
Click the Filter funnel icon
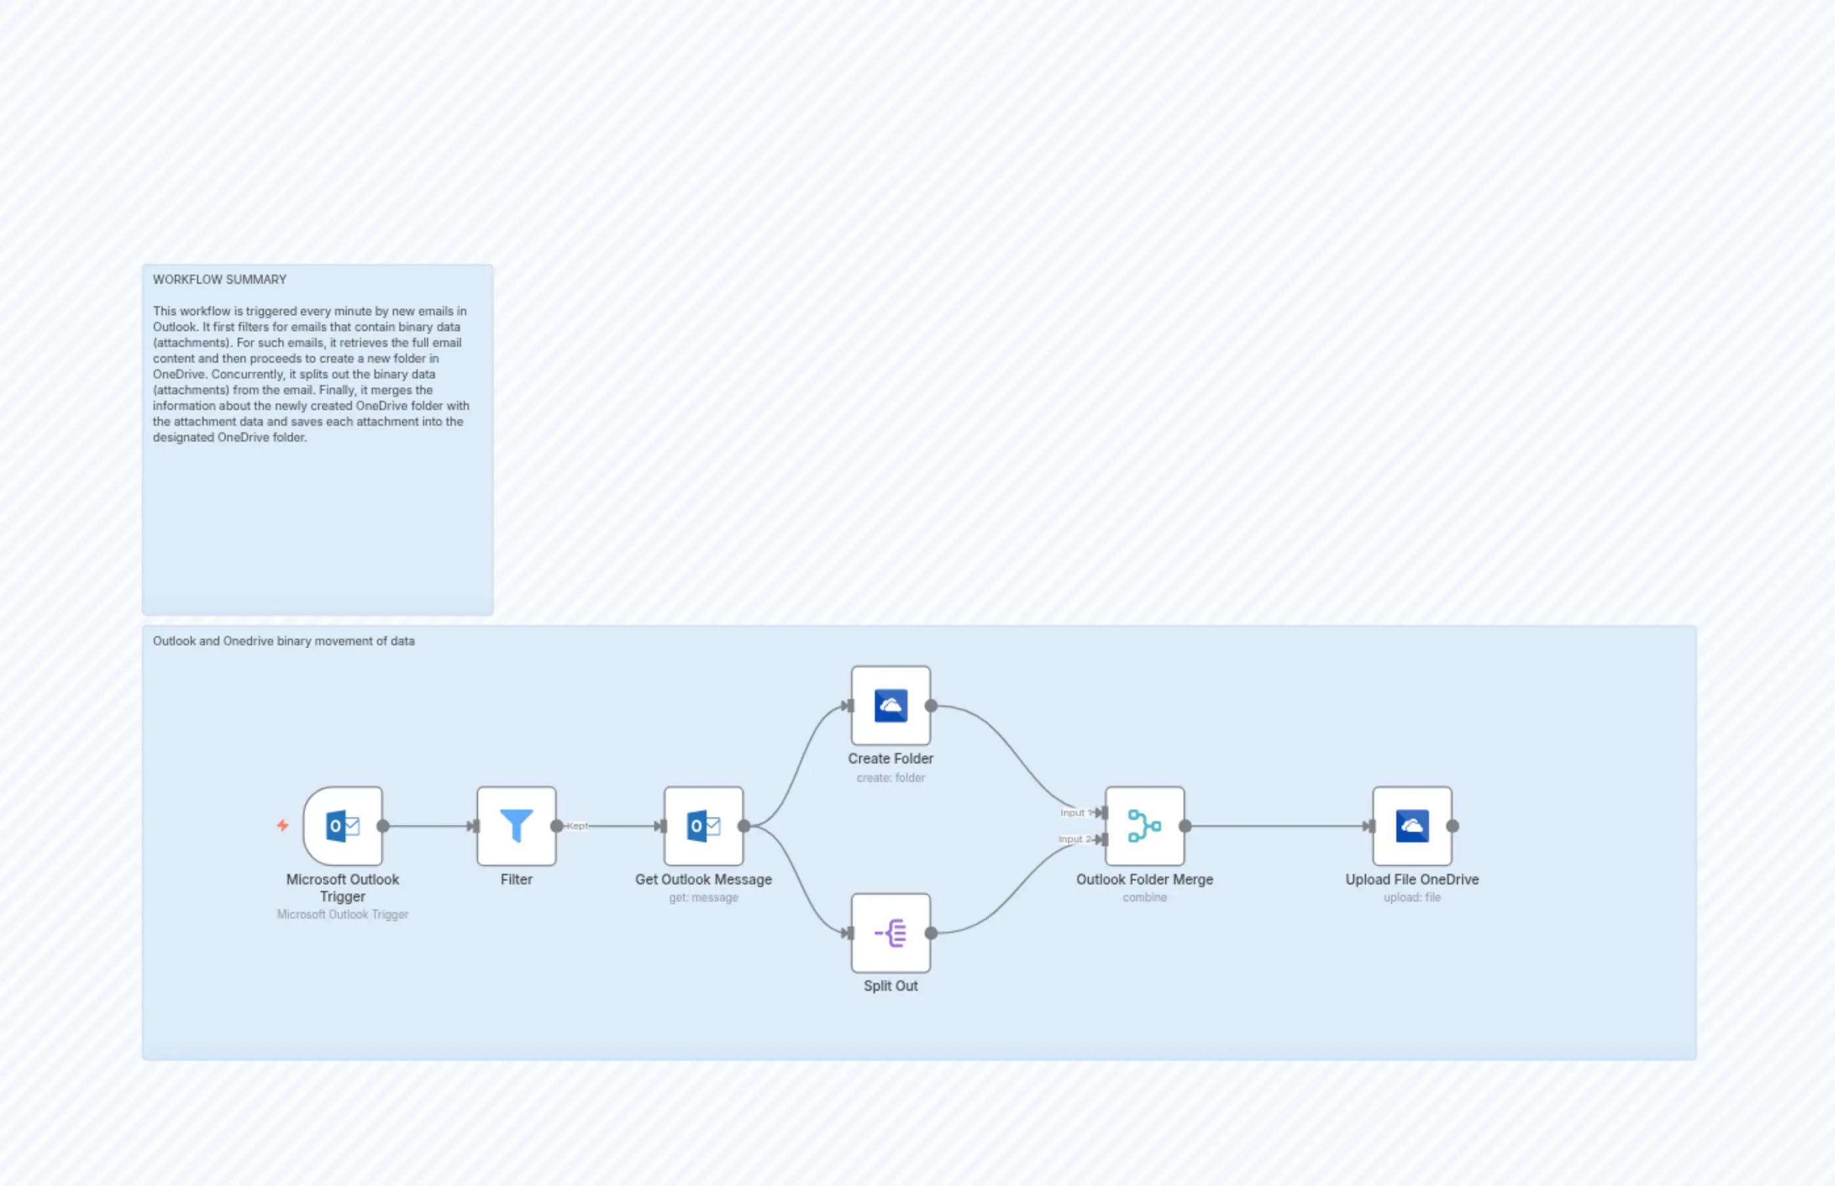[516, 825]
